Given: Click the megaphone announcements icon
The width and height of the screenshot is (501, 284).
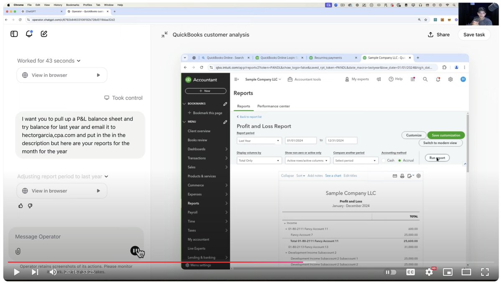Looking at the screenshot, I should [x=379, y=79].
